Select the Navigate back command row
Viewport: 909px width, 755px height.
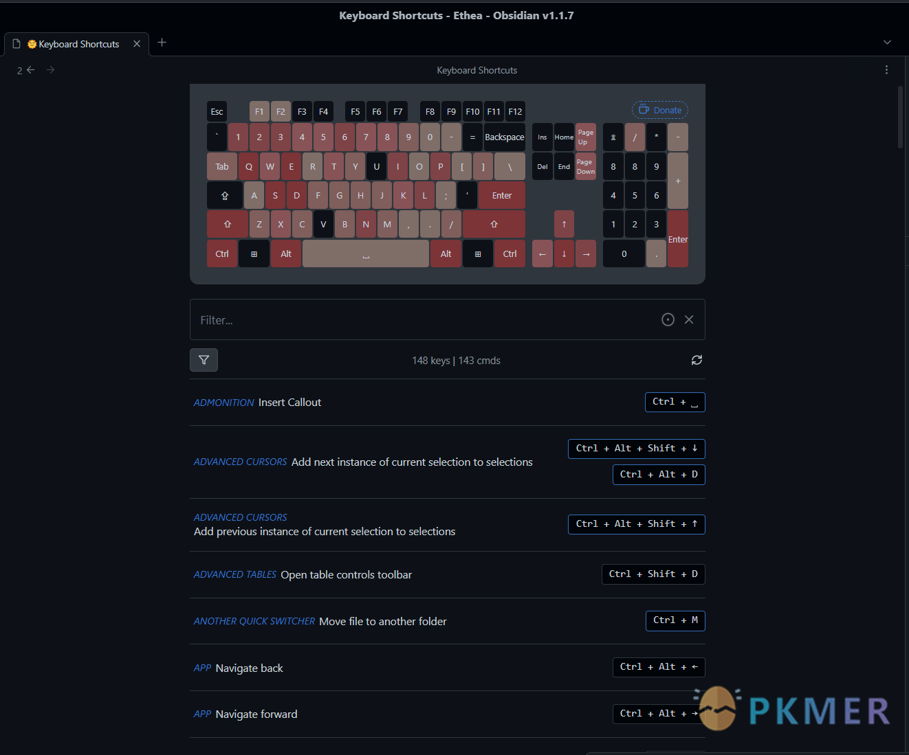448,668
